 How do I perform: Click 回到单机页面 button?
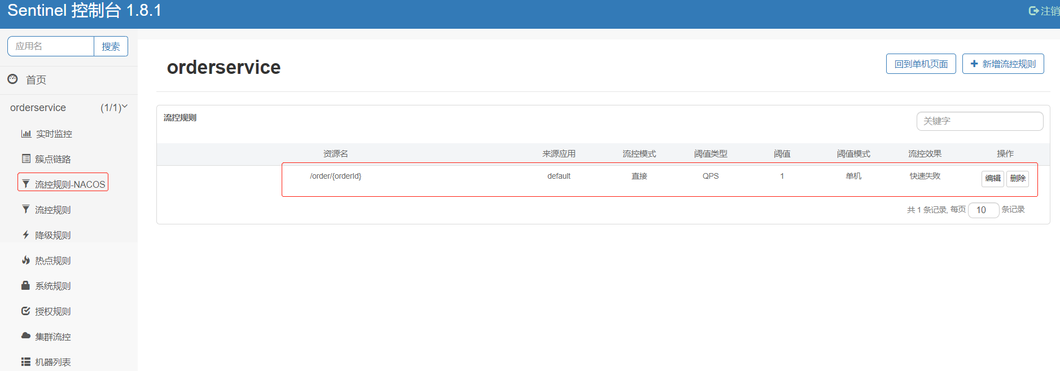coord(921,64)
